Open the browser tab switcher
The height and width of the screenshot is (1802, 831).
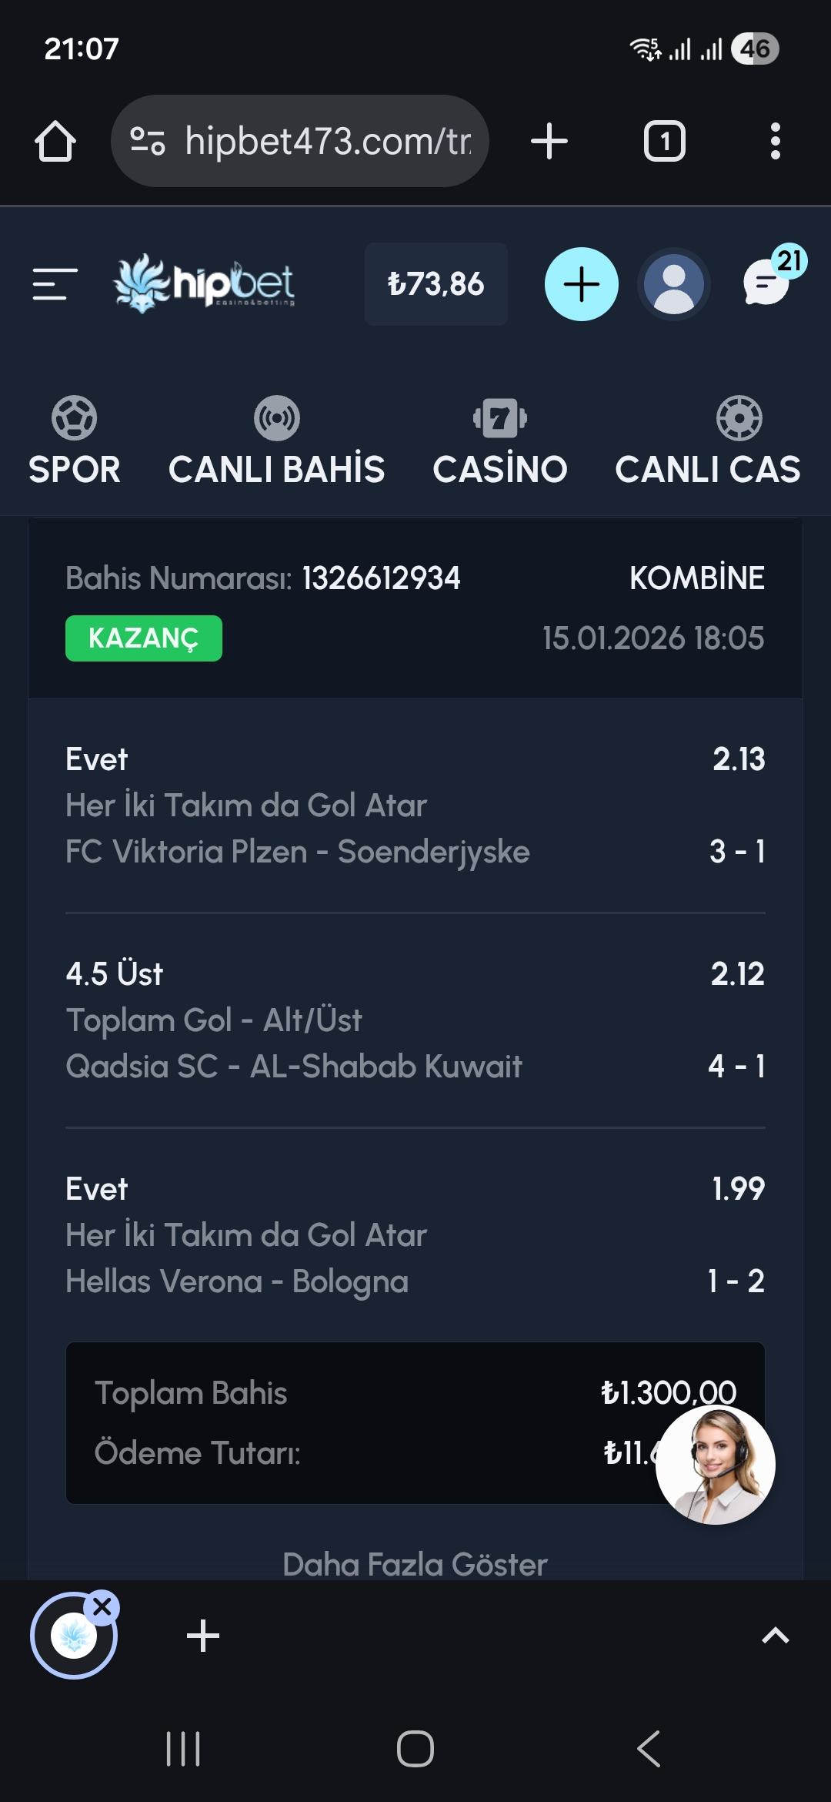pyautogui.click(x=664, y=142)
